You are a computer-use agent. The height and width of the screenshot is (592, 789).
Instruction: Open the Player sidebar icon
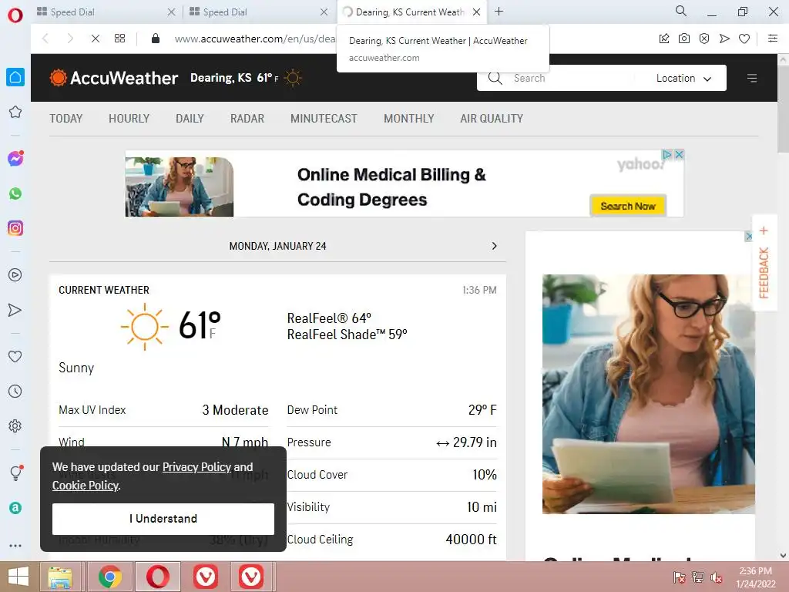15,275
